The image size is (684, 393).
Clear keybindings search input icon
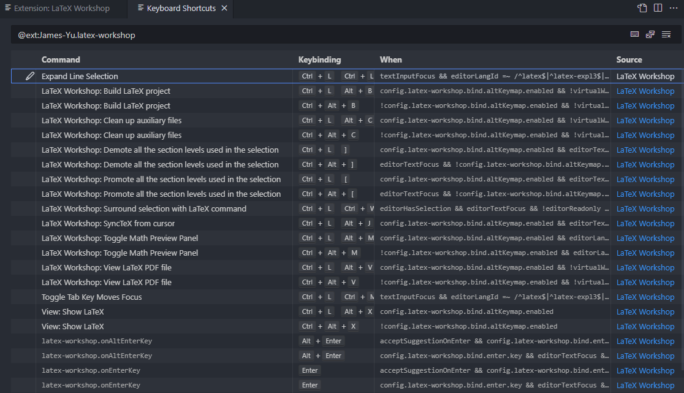(666, 34)
